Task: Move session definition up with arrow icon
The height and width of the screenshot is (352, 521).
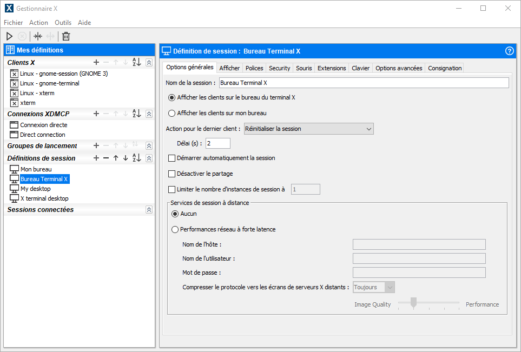Action: point(115,158)
